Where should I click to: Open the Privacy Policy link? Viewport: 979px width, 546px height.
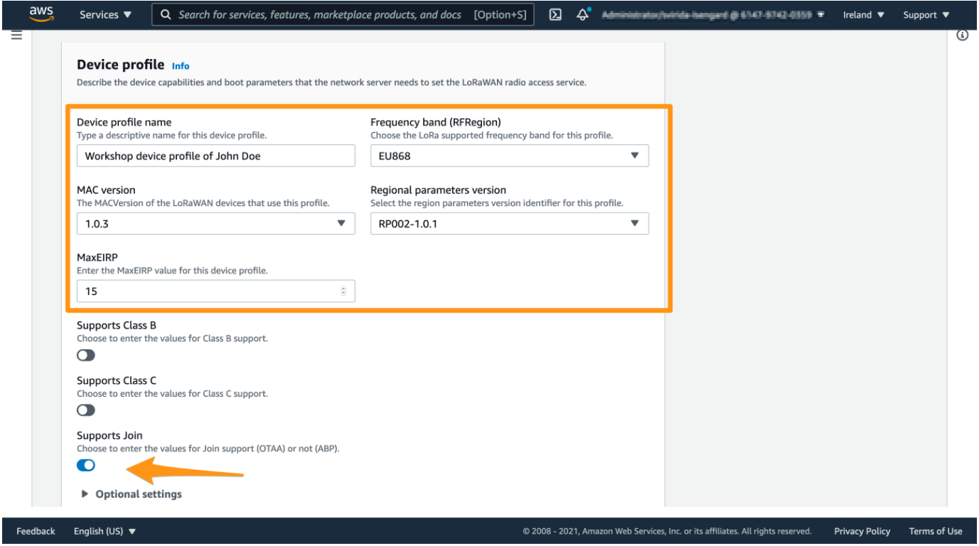(x=862, y=531)
